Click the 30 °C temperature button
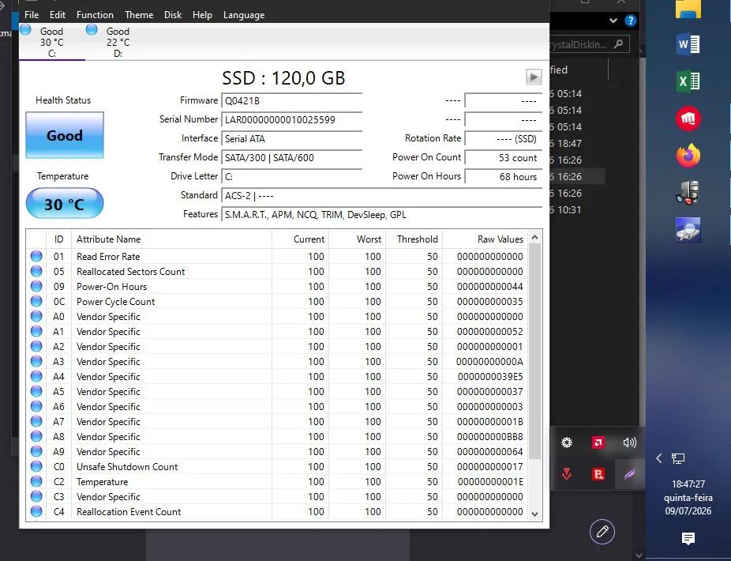 point(64,204)
